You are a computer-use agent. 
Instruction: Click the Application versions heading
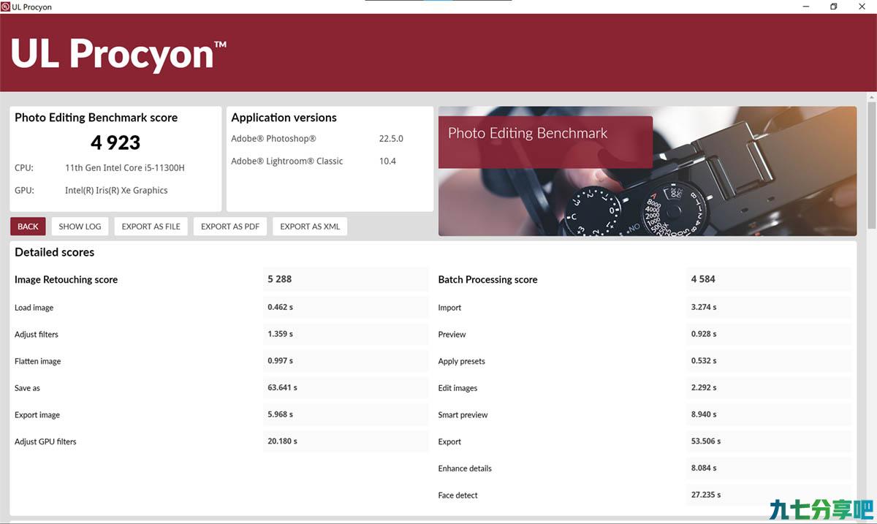tap(284, 118)
